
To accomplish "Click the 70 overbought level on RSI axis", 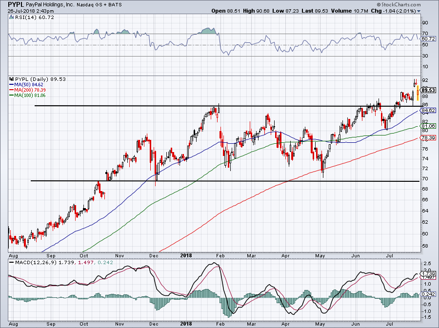I will tap(425, 34).
